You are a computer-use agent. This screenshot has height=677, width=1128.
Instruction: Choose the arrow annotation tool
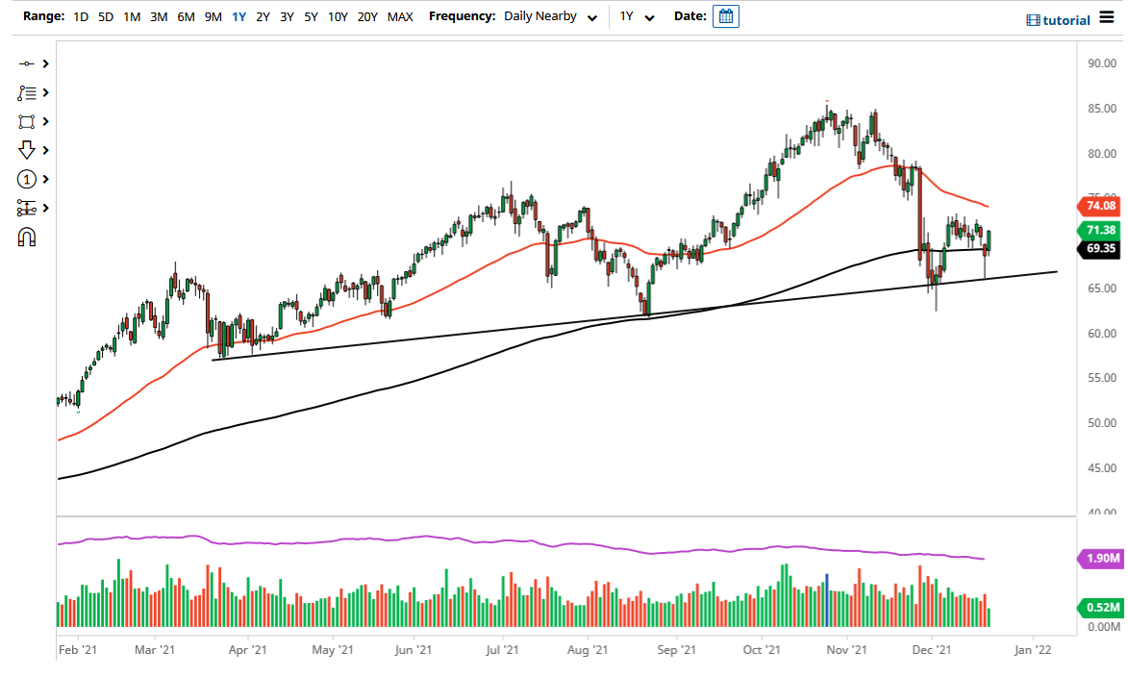(27, 150)
